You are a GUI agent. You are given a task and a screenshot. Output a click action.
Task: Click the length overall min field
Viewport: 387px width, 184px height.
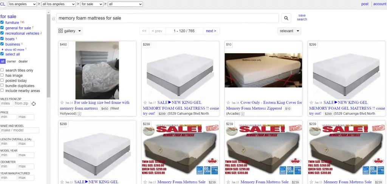[8, 144]
